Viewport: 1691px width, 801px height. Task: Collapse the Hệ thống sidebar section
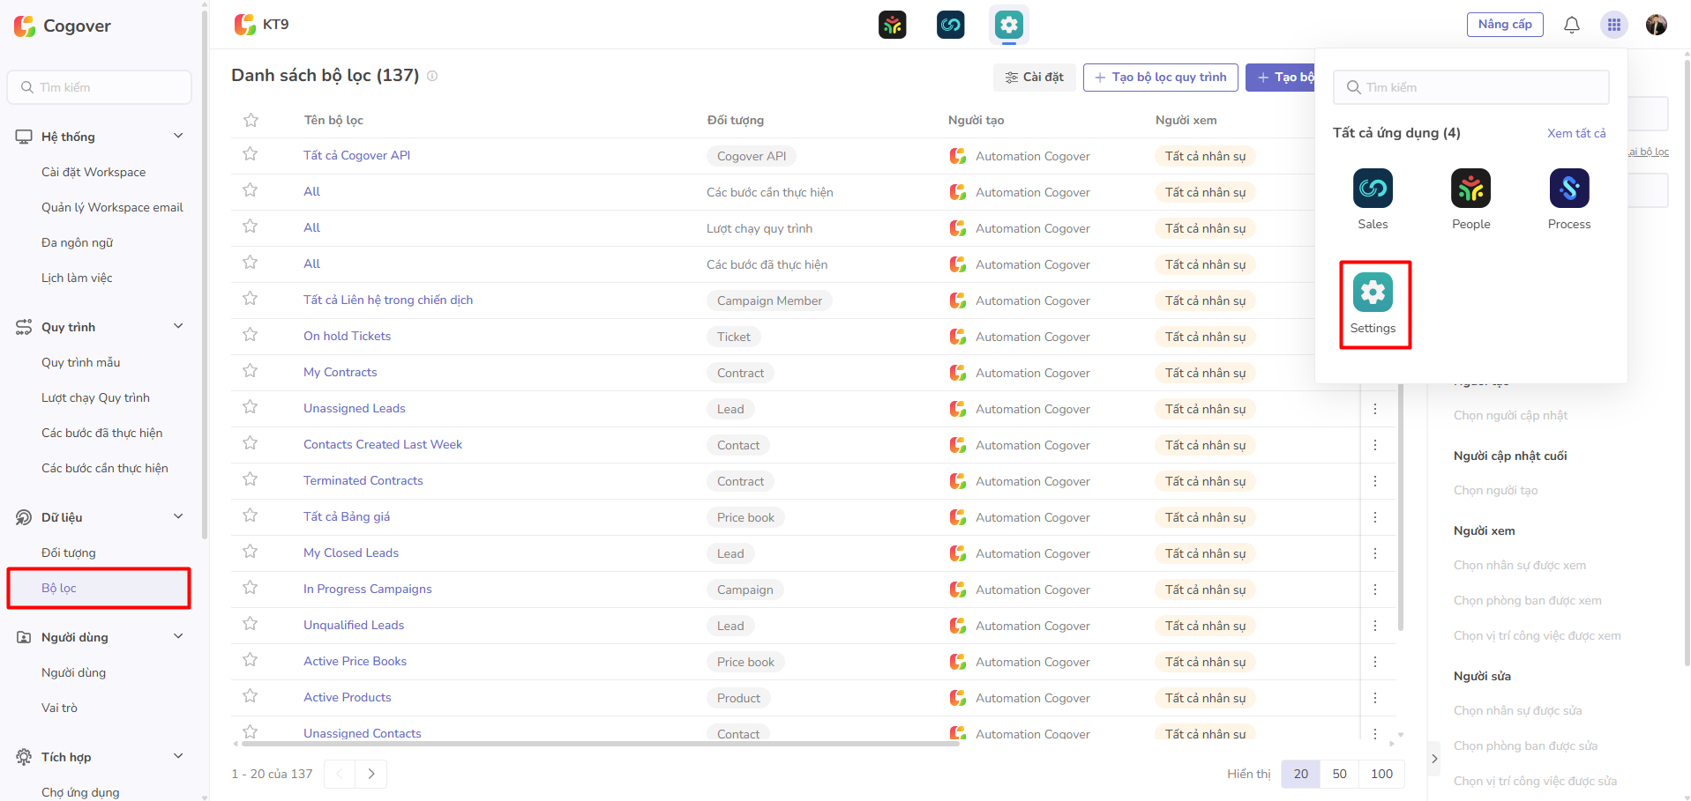click(x=178, y=136)
